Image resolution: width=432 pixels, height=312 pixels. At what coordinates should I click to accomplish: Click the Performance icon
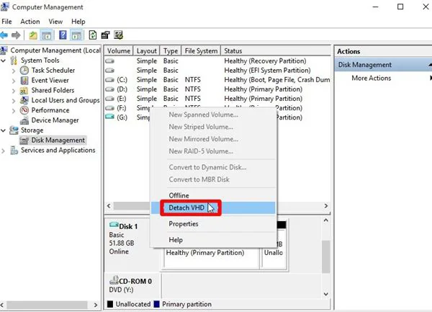(24, 110)
